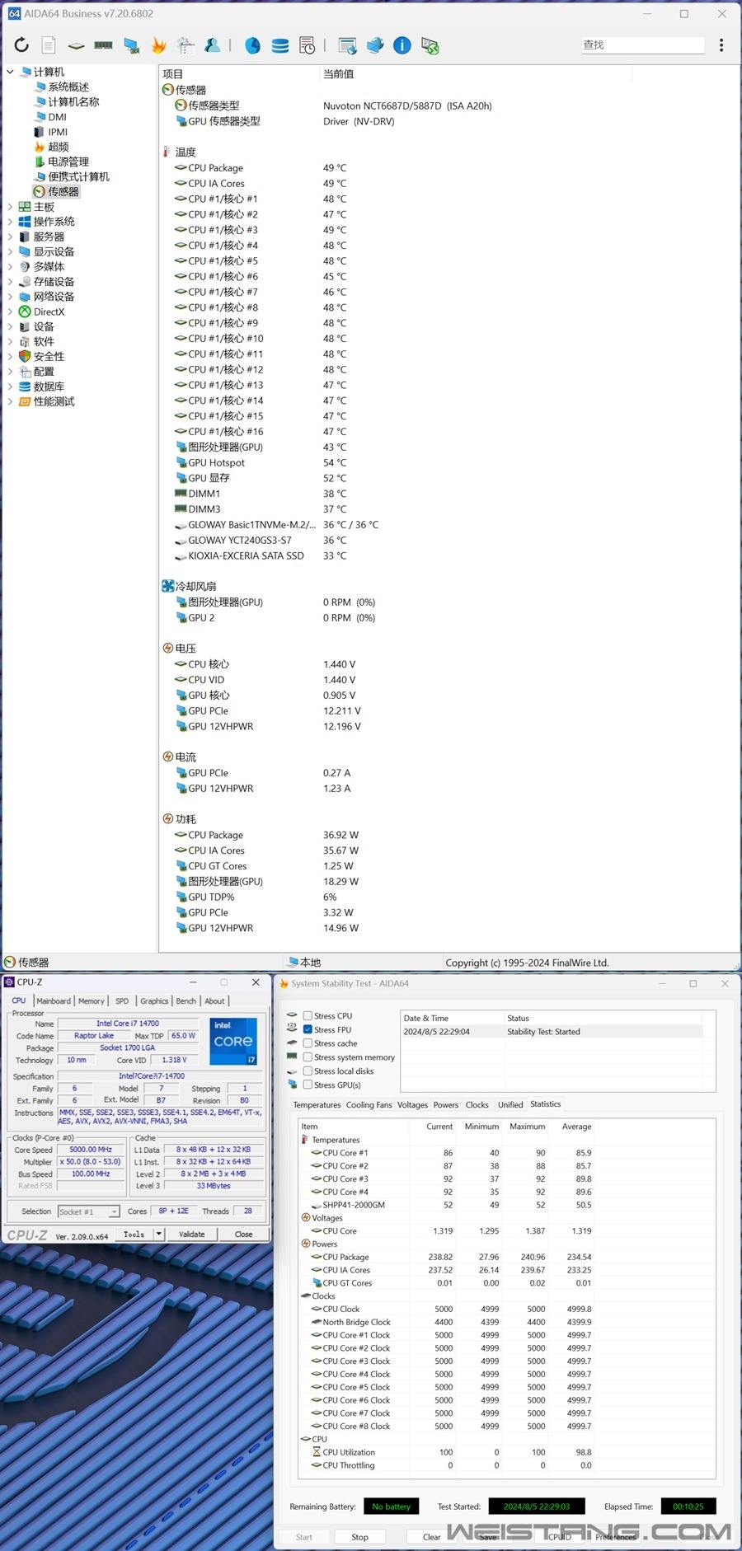742x1551 pixels.
Task: Open the Powers tab in stability test
Action: [x=446, y=1105]
